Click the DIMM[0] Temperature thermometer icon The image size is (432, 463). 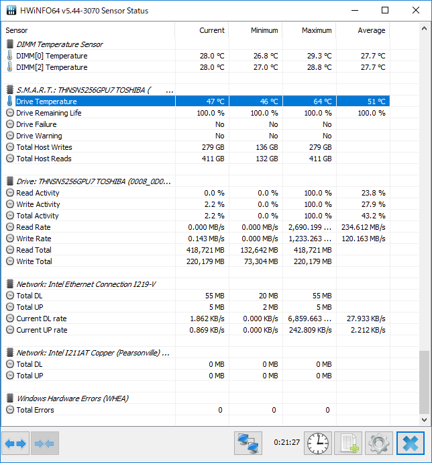[9, 56]
